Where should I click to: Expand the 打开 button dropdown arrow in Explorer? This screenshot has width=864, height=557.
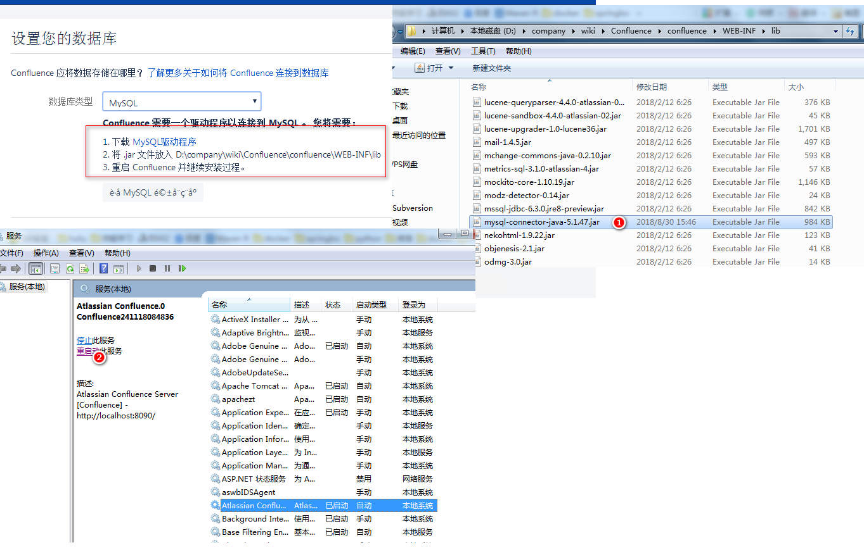pyautogui.click(x=451, y=68)
